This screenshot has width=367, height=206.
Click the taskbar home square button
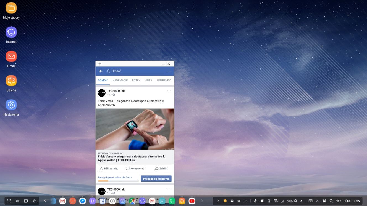(x=26, y=201)
